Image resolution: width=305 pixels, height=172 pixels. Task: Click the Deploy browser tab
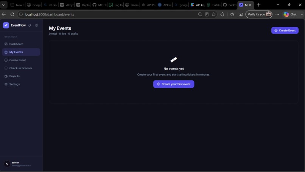click(83, 5)
